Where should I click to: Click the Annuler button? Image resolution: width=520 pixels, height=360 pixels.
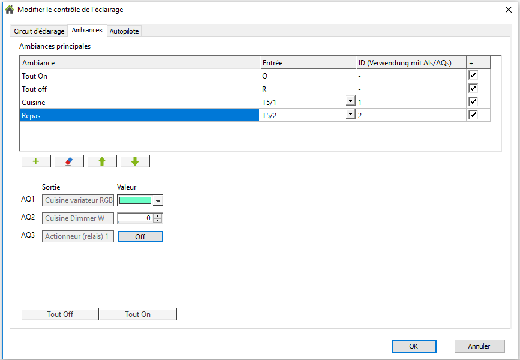click(x=479, y=346)
